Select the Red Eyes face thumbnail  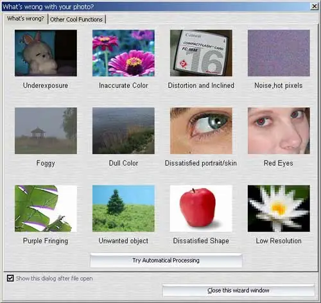[x=279, y=131]
